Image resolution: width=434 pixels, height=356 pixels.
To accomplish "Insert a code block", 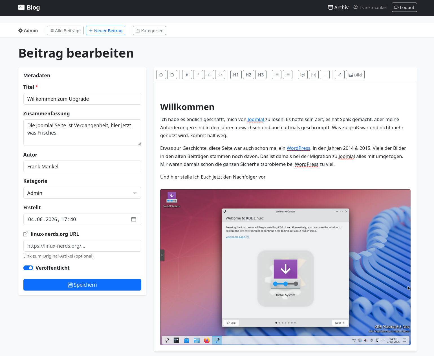I will [314, 75].
